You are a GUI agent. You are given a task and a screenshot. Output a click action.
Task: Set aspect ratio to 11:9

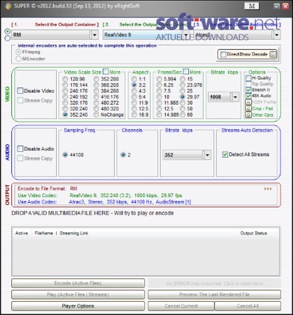pyautogui.click(x=134, y=103)
